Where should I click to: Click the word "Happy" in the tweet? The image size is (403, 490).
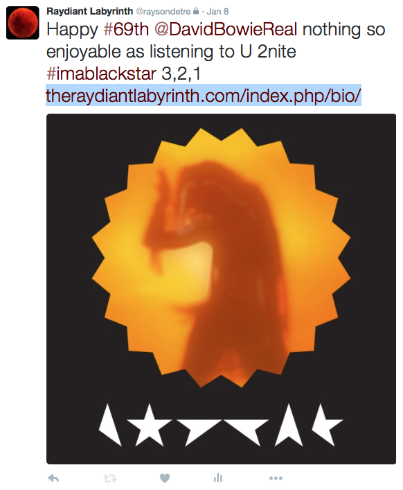(x=72, y=30)
